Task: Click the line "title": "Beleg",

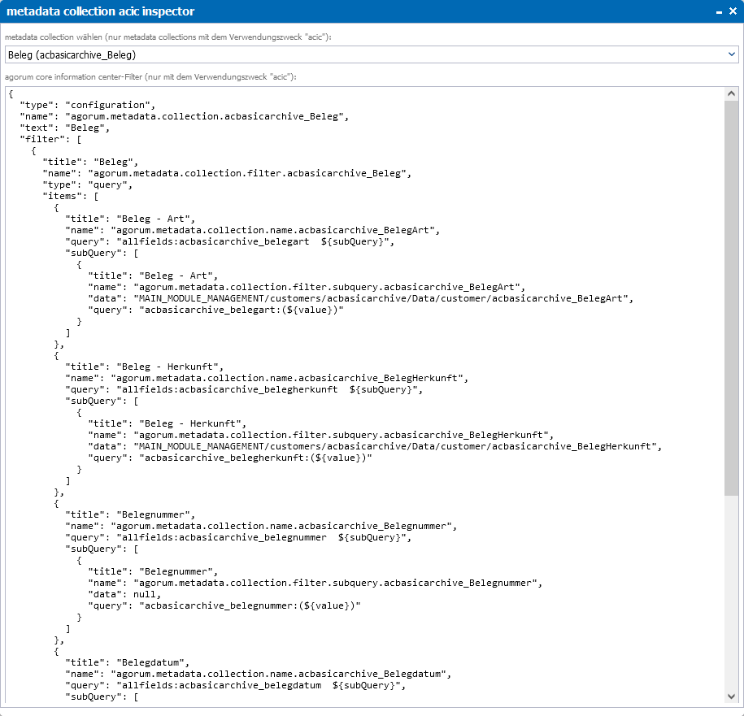Action: click(90, 162)
